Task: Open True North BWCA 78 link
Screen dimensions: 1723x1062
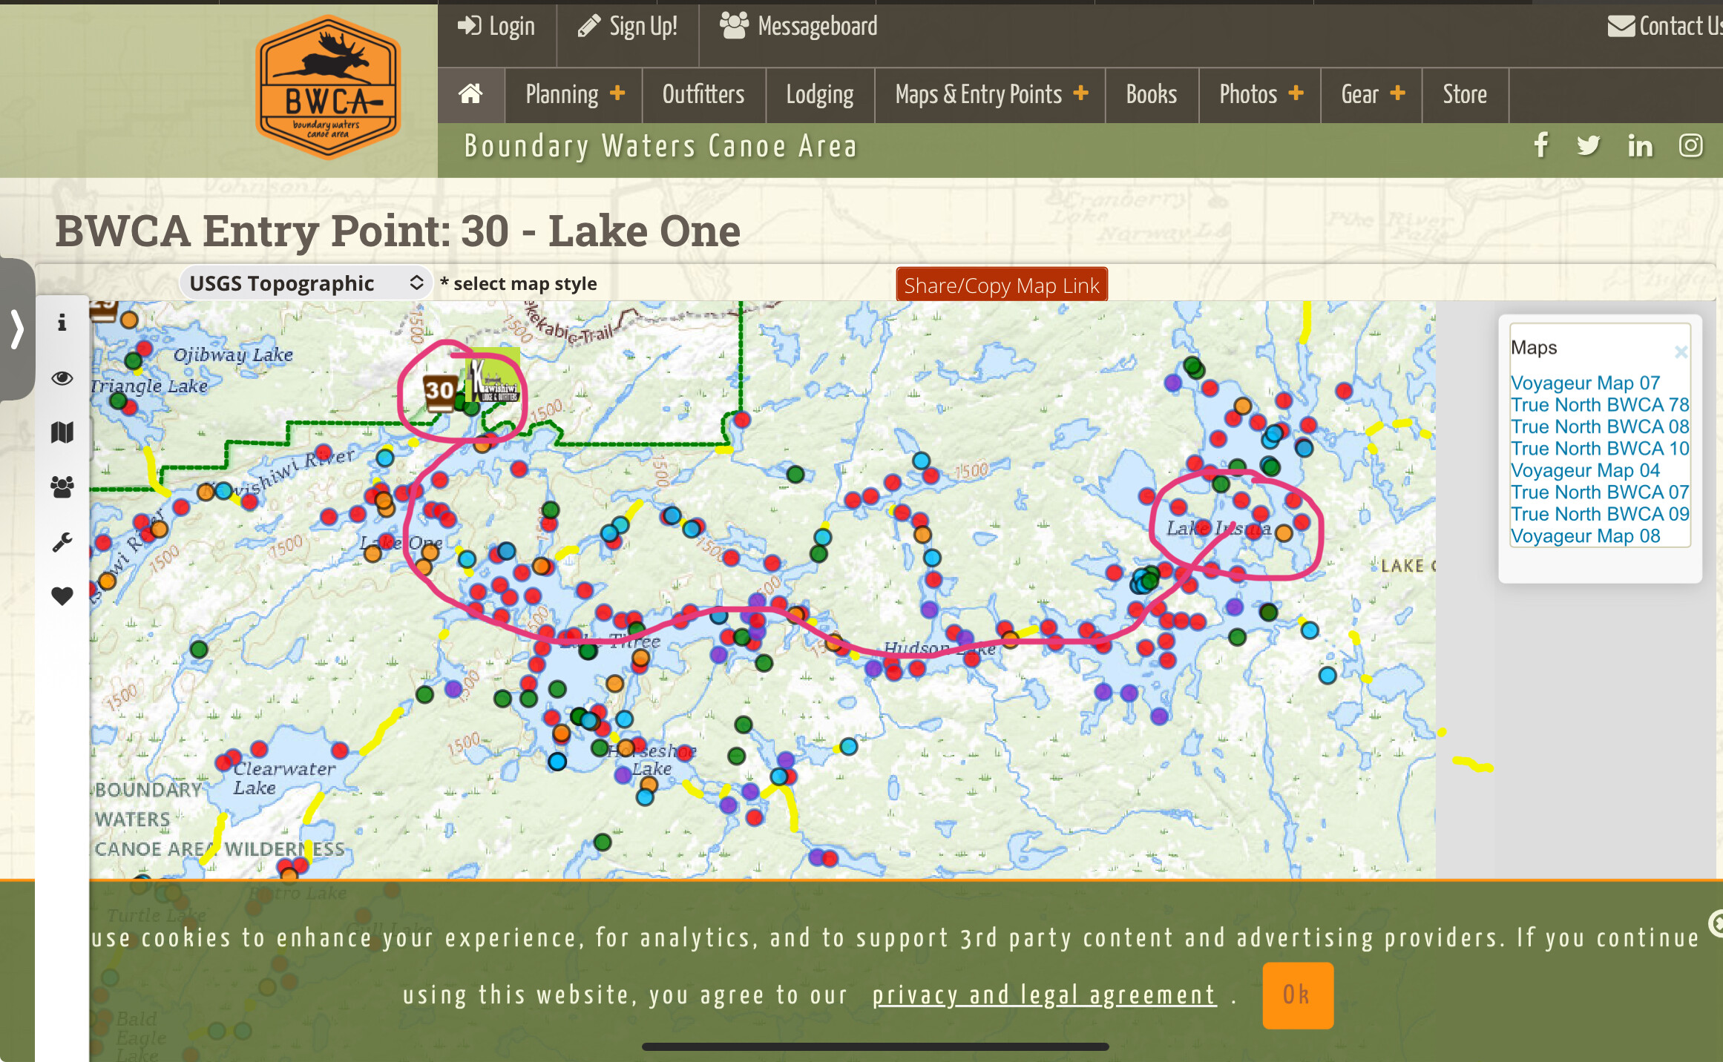Action: point(1600,405)
